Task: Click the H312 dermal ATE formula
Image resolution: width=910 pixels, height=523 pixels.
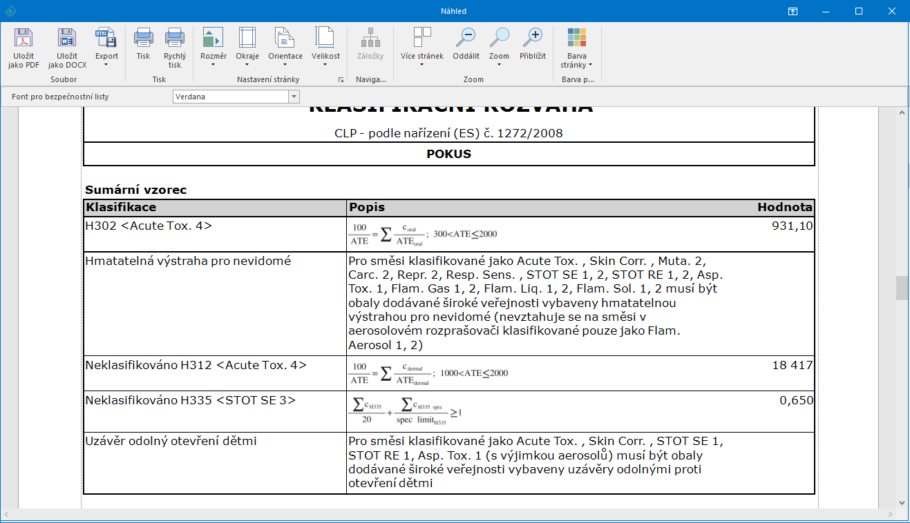Action: pos(429,373)
